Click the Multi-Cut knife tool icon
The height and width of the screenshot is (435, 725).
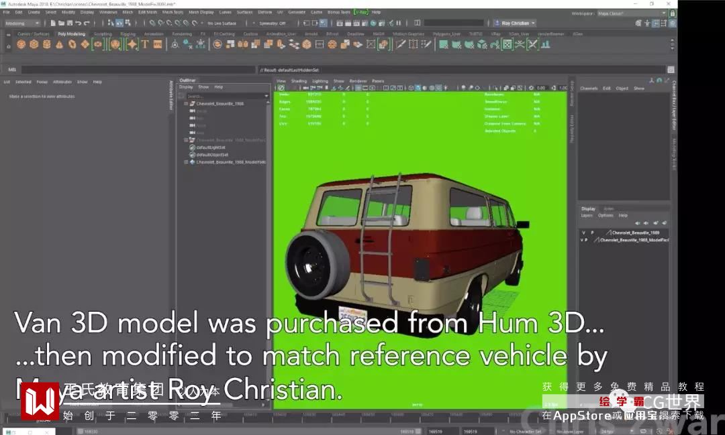400,44
